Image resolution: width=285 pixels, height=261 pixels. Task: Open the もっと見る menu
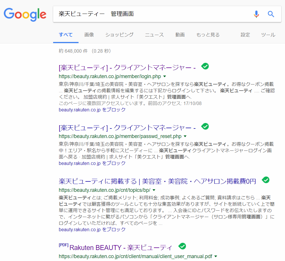point(208,35)
